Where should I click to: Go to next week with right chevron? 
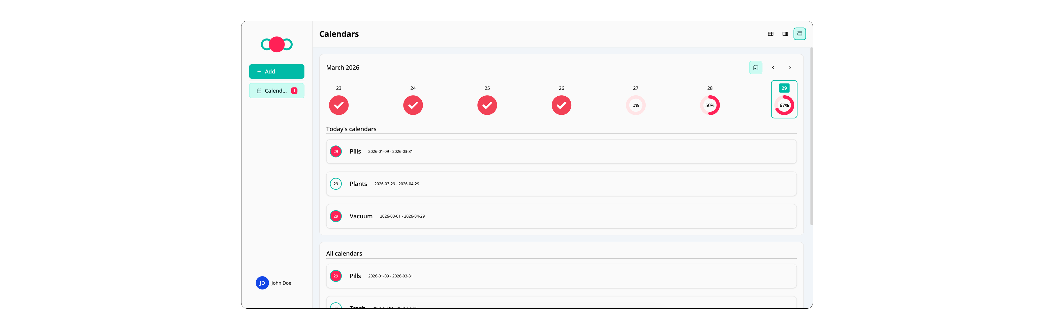pyautogui.click(x=790, y=68)
